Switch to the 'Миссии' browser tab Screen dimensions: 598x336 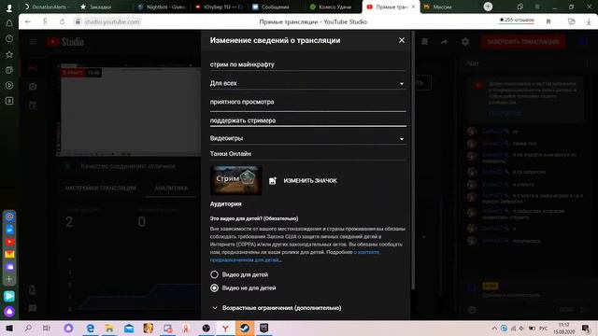pos(442,7)
